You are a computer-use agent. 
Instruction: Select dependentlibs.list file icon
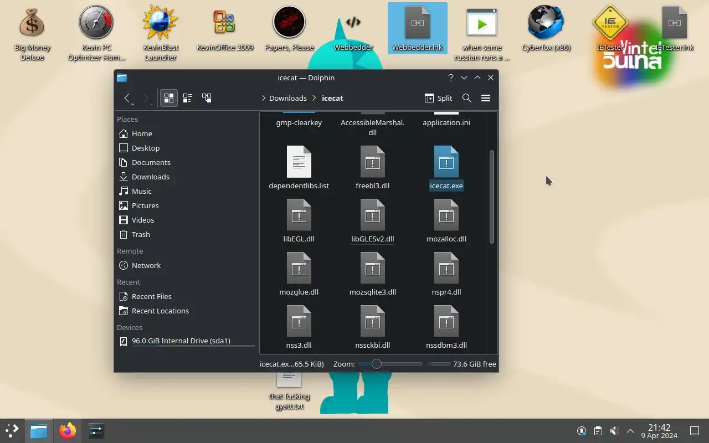(299, 162)
